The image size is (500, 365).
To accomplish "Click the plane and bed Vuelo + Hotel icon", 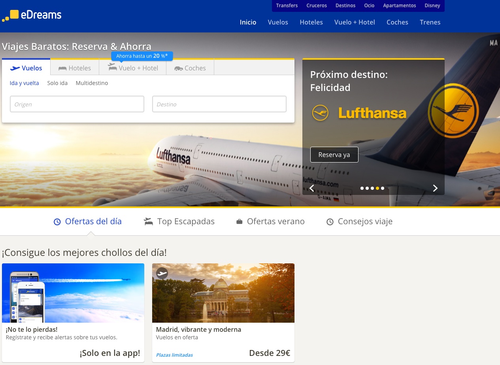I will click(x=113, y=67).
